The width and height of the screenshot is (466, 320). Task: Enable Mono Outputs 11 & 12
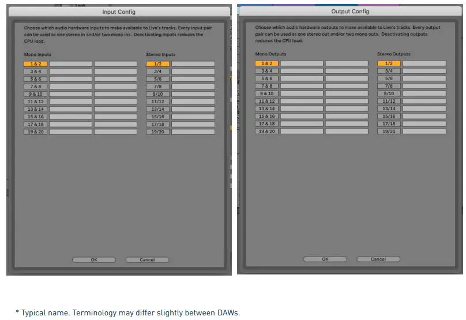click(267, 101)
